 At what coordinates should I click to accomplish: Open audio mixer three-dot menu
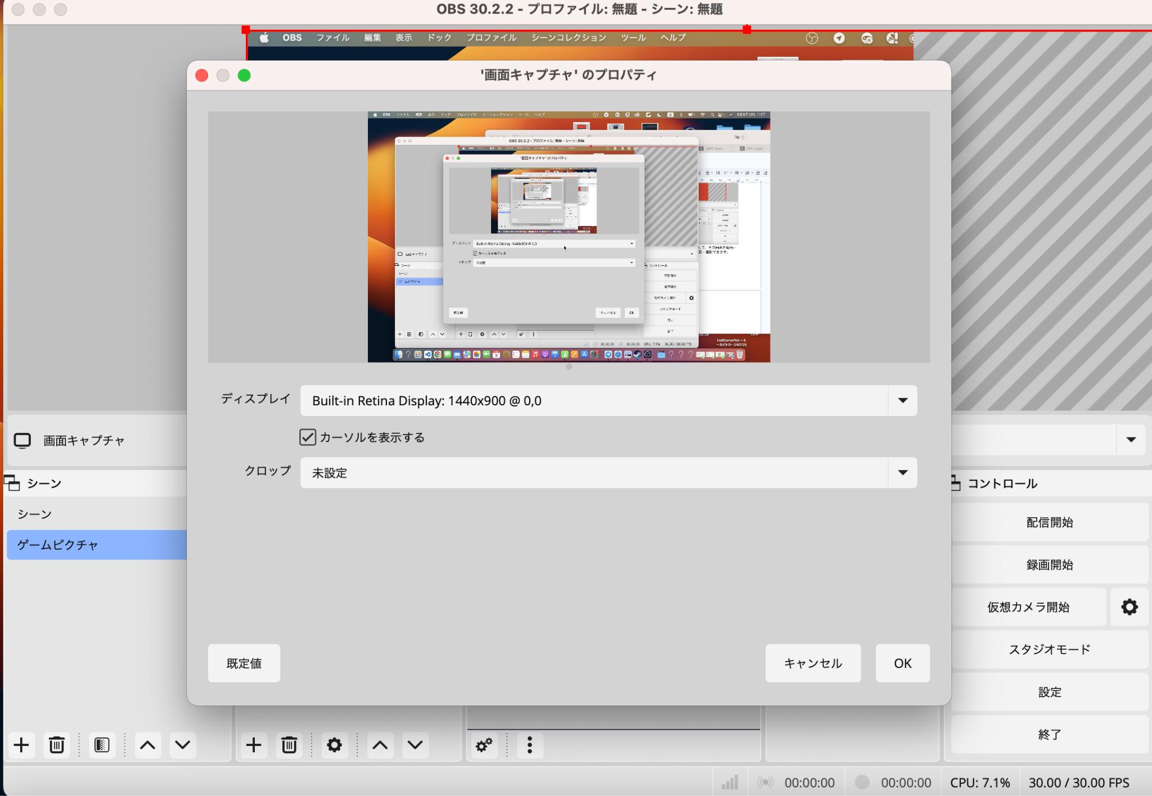pyautogui.click(x=529, y=745)
